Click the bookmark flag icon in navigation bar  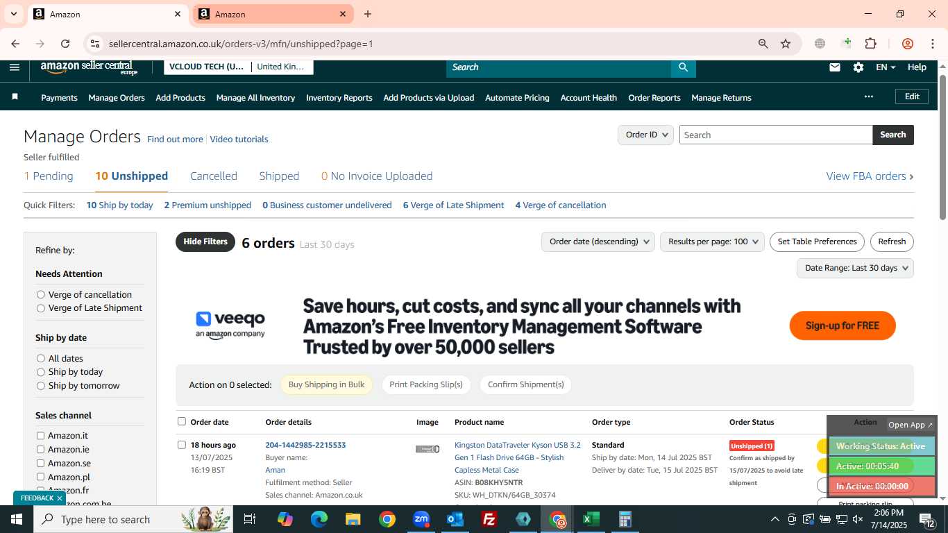(x=15, y=97)
